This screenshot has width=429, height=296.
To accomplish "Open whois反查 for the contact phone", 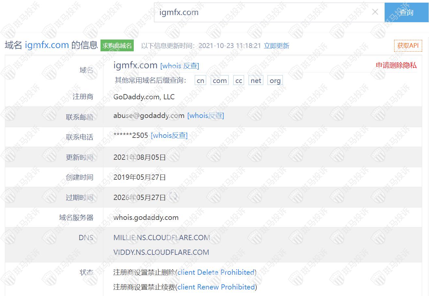I will [x=169, y=135].
